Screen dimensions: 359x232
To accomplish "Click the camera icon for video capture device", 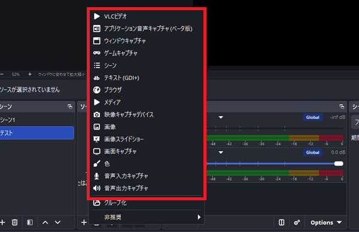I will point(97,114).
